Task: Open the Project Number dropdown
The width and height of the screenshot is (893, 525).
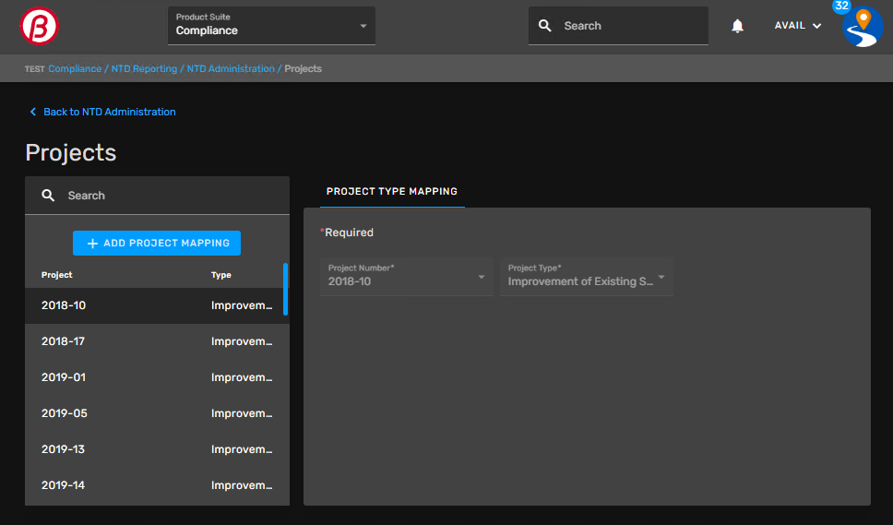Action: click(407, 276)
